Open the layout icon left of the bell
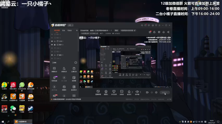Image resolution: width=222 pixels, height=124 pixels. 159,32
